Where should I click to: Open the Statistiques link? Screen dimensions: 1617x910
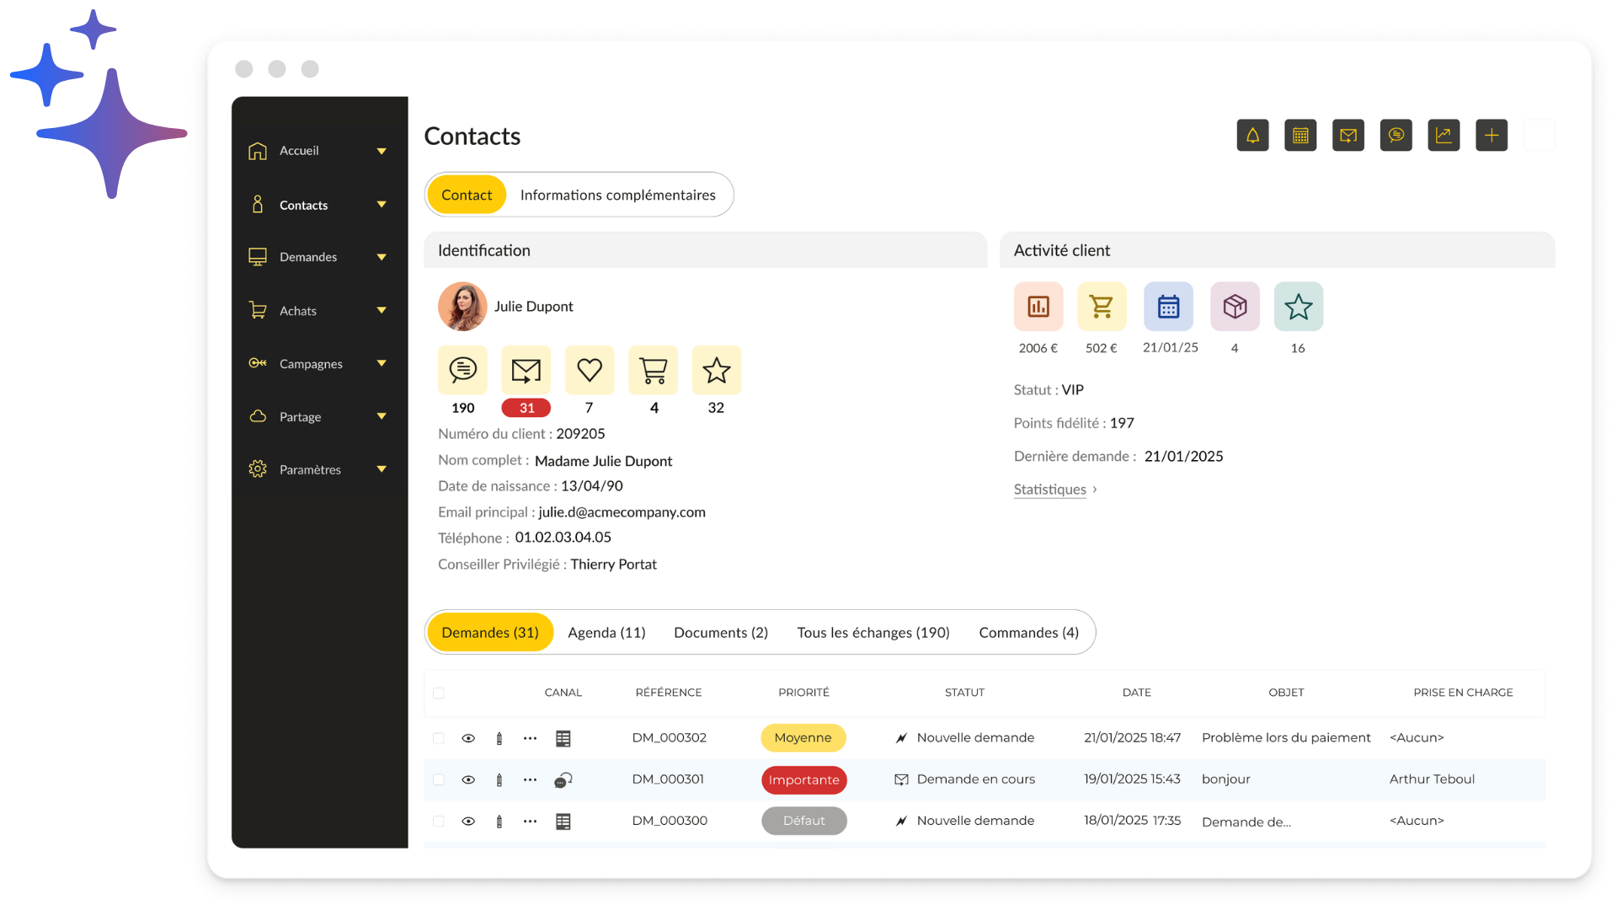click(x=1049, y=490)
